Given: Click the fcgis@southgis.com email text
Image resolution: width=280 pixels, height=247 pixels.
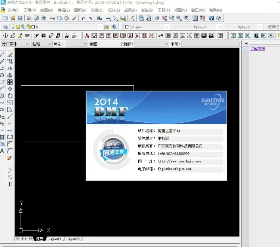Looking at the screenshot, I should pos(175,169).
